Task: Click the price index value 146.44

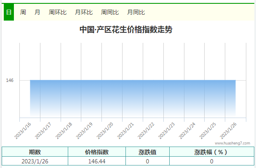Action: tap(97, 161)
